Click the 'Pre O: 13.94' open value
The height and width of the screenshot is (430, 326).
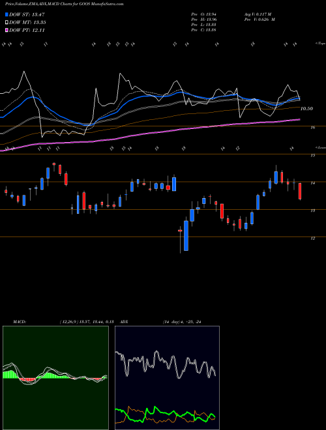[x=203, y=14]
